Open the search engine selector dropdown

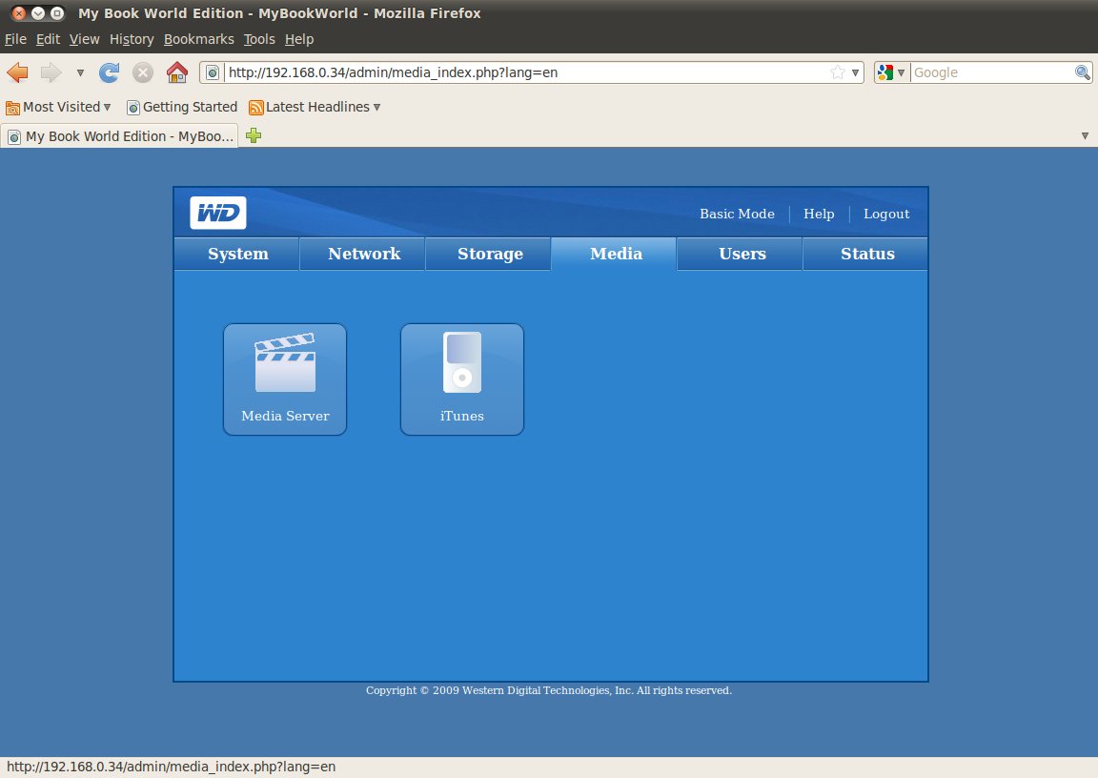click(891, 72)
